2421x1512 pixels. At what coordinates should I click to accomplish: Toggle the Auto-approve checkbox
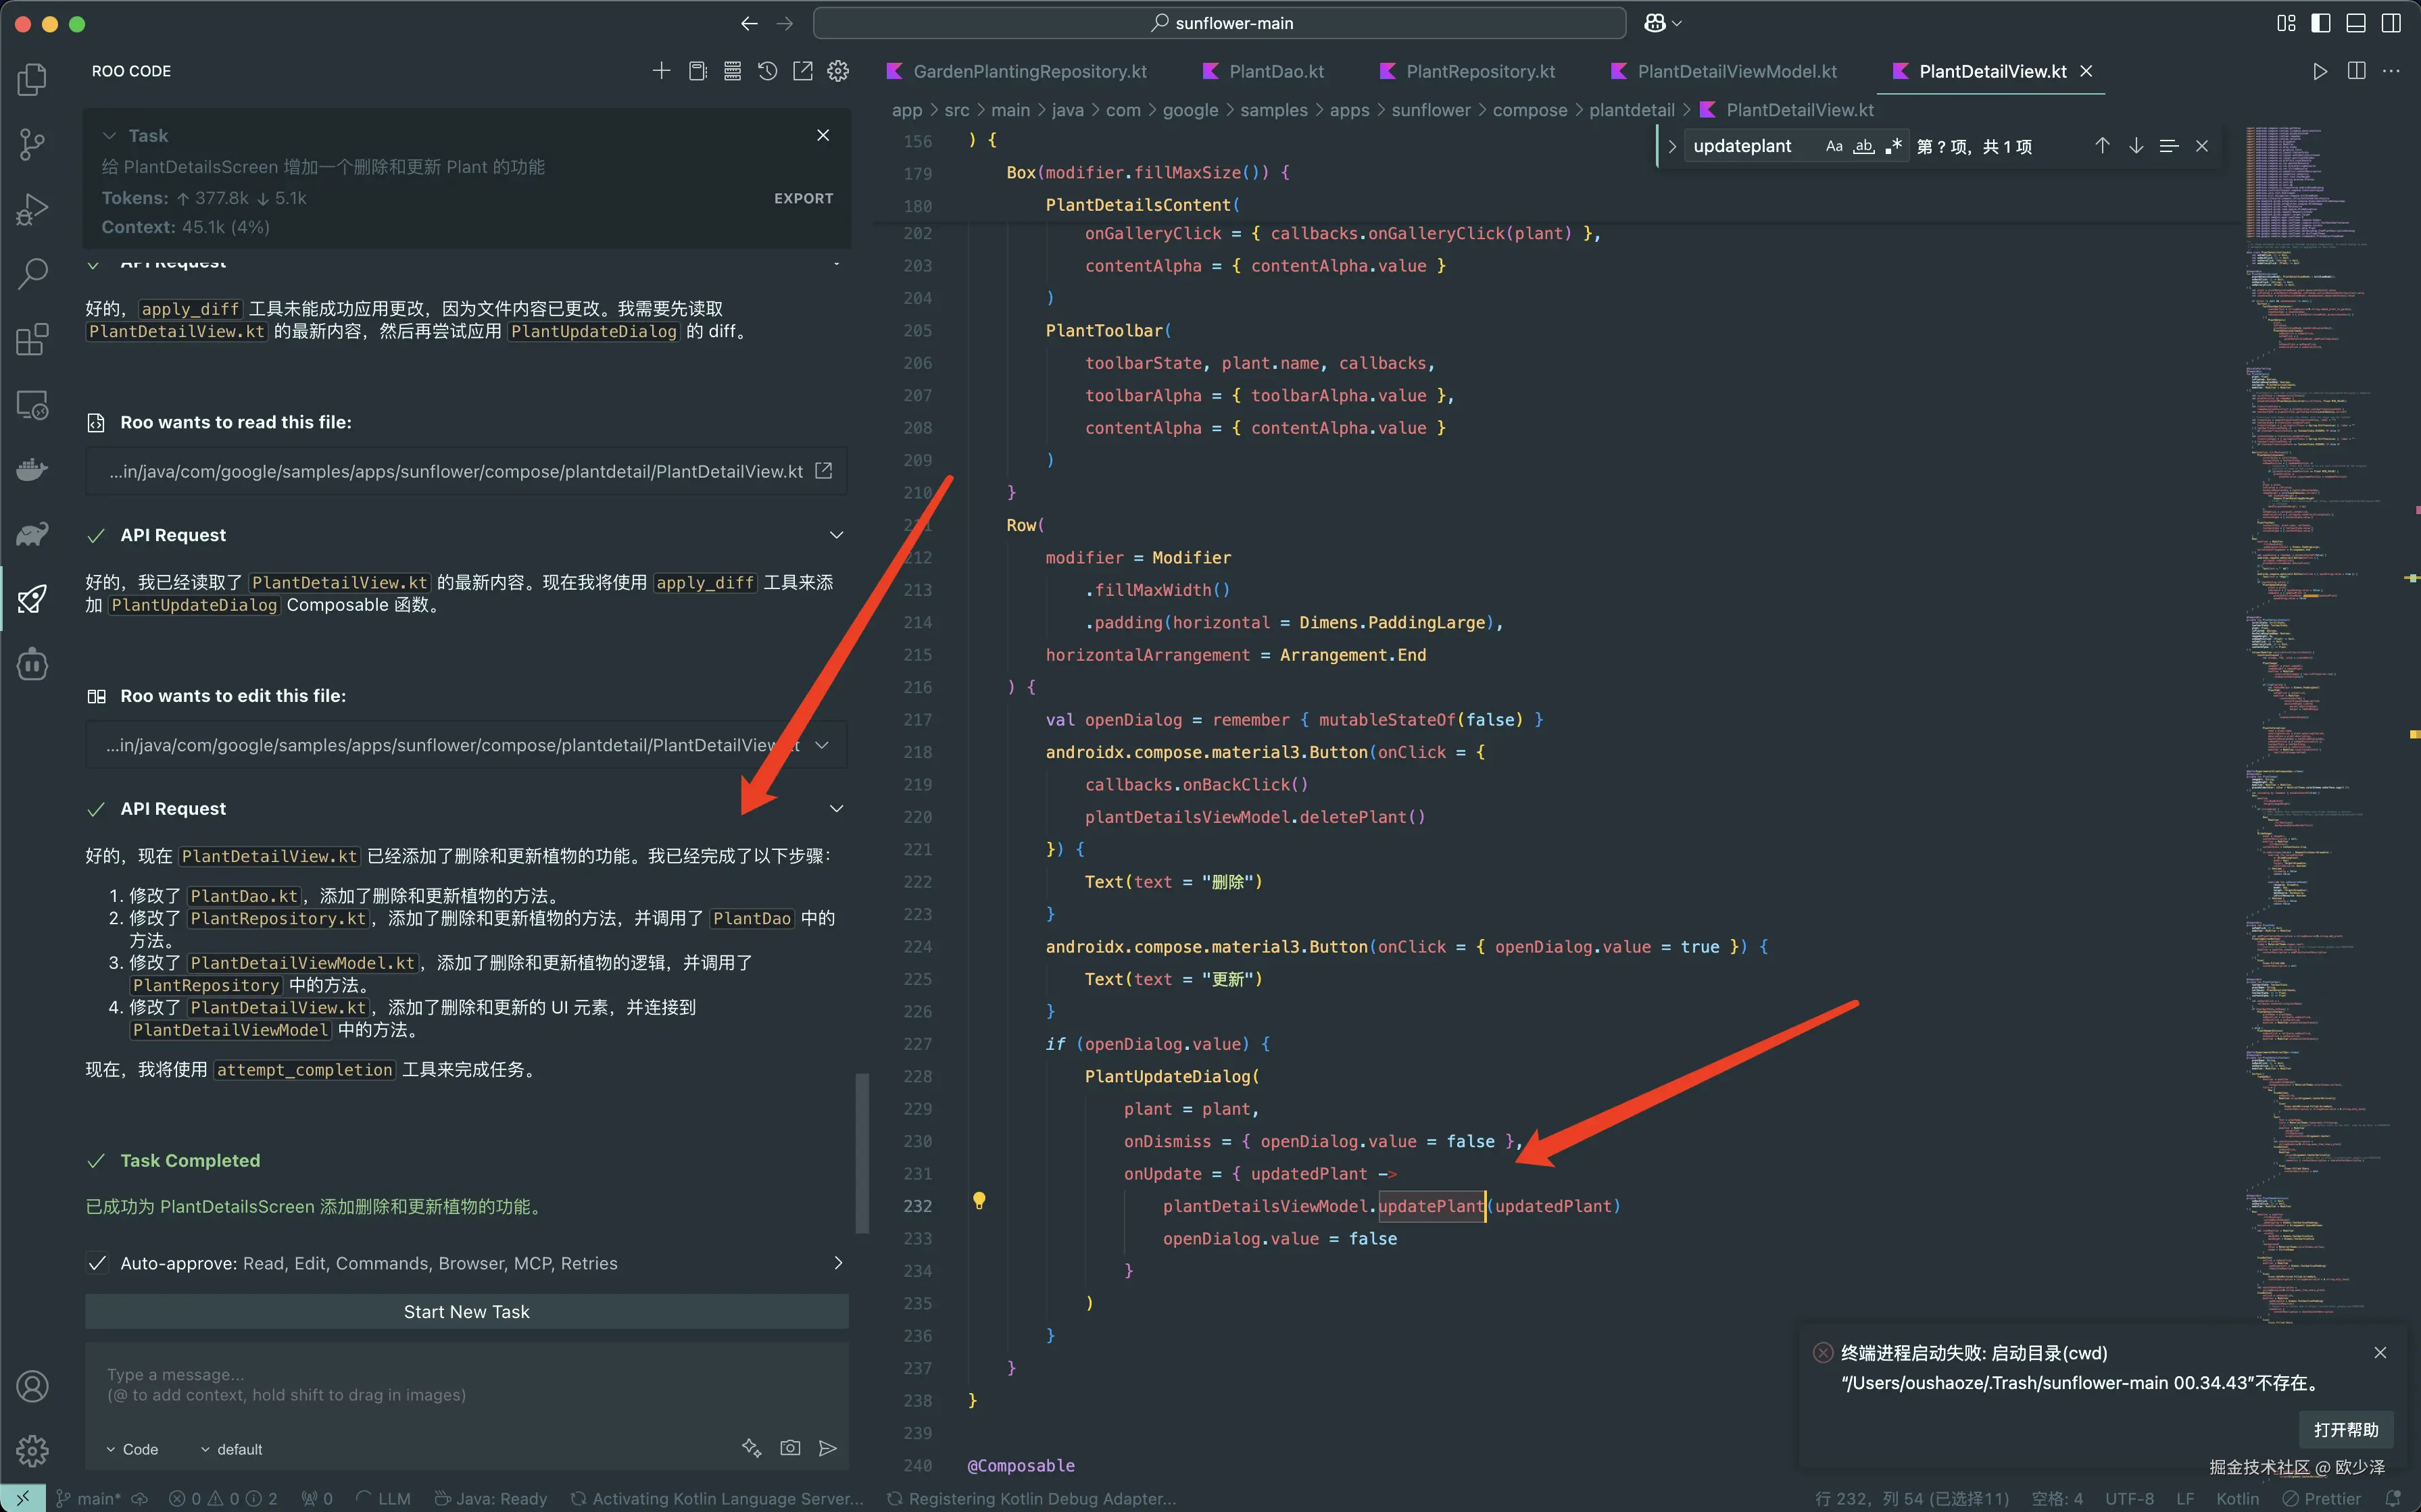(97, 1263)
